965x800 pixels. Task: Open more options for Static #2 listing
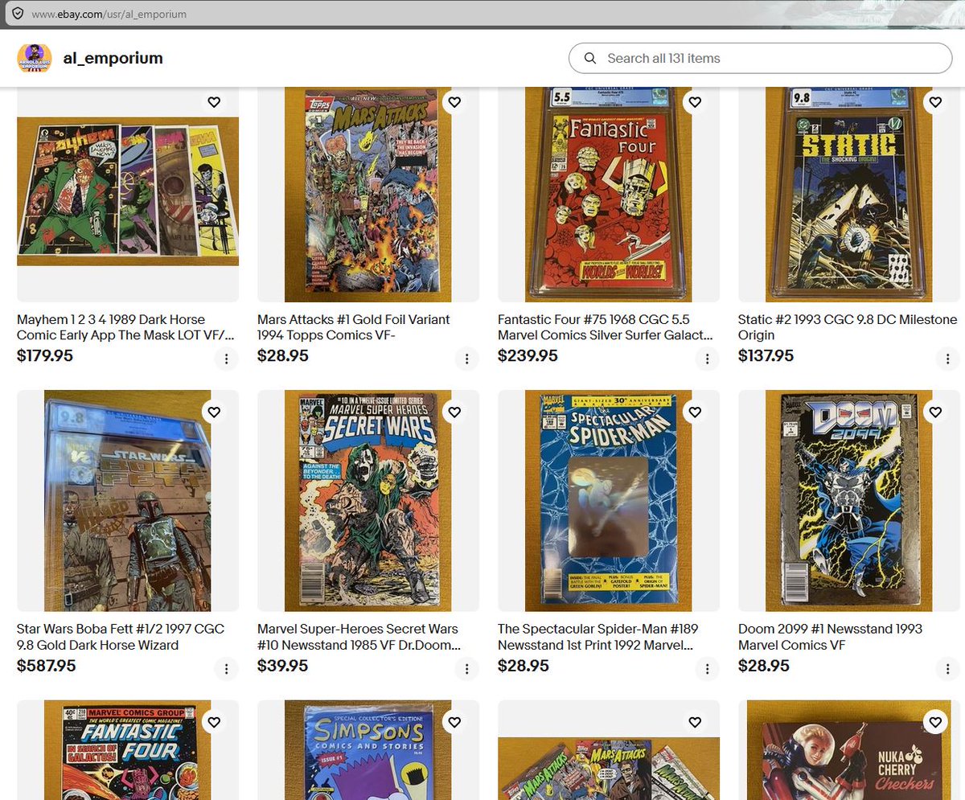pos(947,359)
